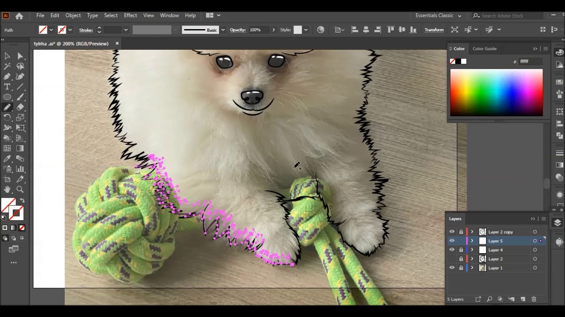The height and width of the screenshot is (317, 565).
Task: Open Essentials Classic workspace dropdown
Action: coord(438,15)
